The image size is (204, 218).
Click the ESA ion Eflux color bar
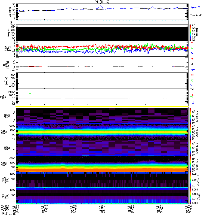(191, 132)
